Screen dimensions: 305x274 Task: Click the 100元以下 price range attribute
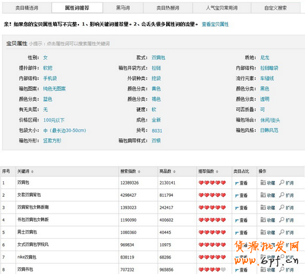[54, 120]
